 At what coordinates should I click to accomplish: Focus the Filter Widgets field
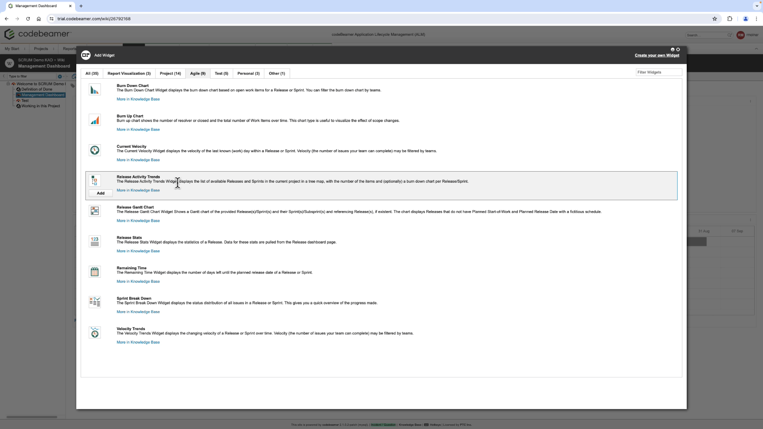click(659, 72)
